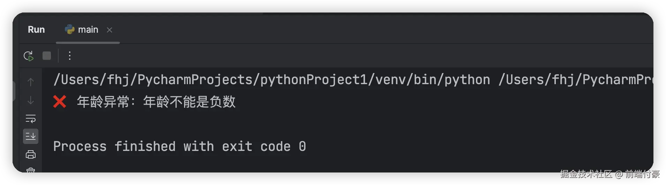Click the truncated second script path

(x=575, y=80)
